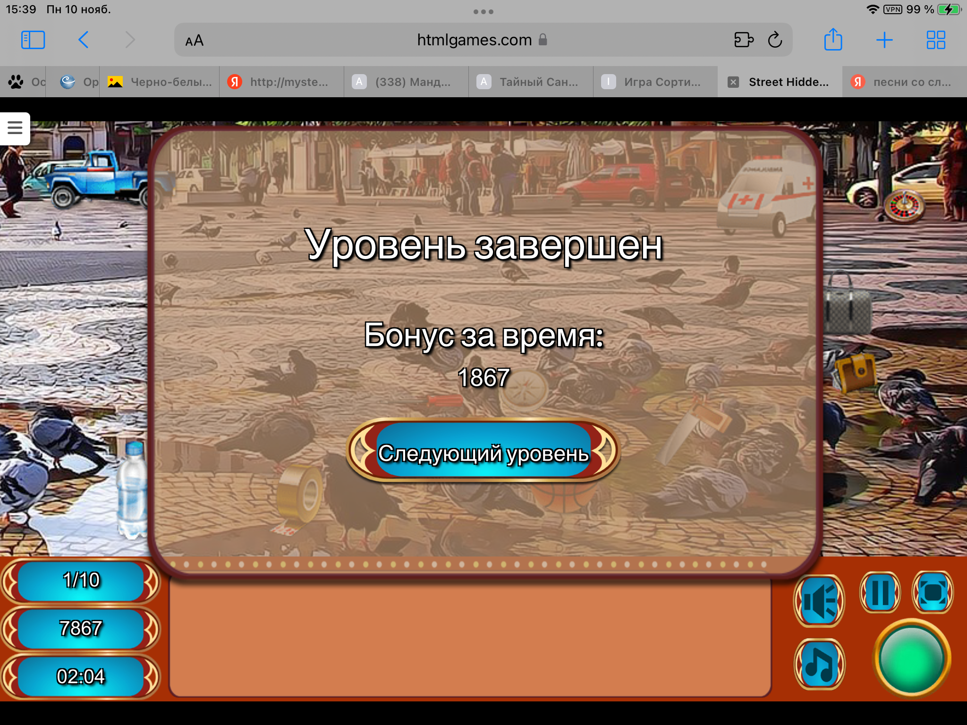Close the Street Hidden tab
This screenshot has width=967, height=725.
(x=733, y=82)
